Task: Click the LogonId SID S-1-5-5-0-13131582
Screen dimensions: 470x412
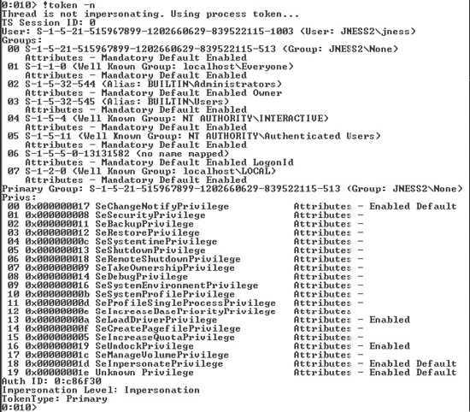Action: pos(77,154)
